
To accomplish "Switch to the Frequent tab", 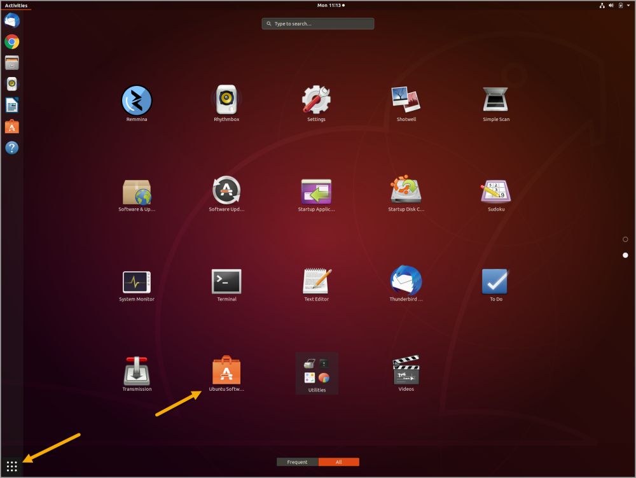I will tap(297, 461).
